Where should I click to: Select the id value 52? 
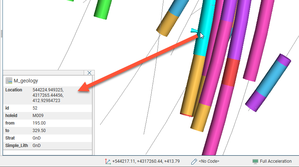coord(35,108)
